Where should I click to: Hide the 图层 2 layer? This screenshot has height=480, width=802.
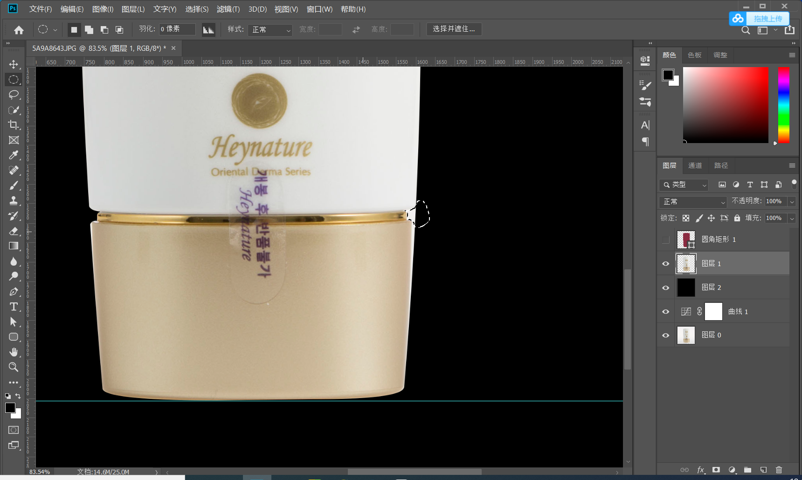tap(666, 288)
